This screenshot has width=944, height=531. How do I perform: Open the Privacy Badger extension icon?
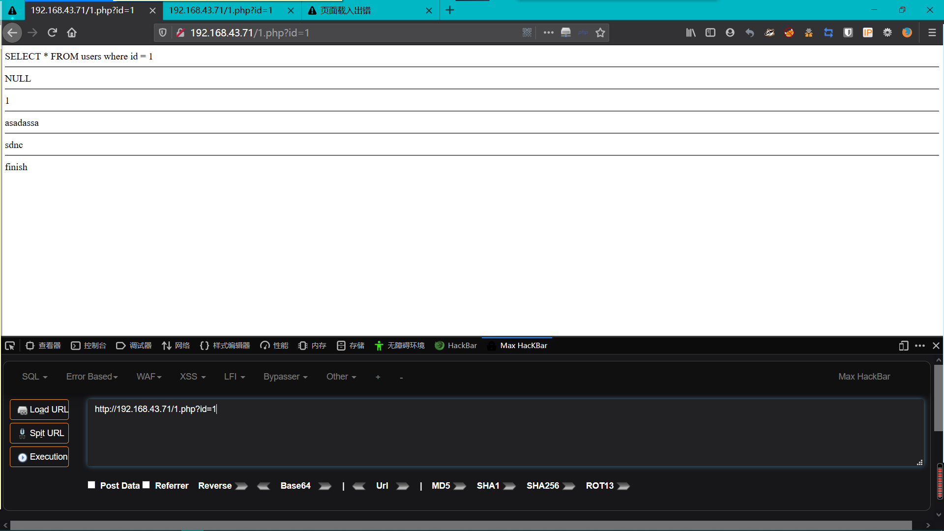tap(769, 32)
